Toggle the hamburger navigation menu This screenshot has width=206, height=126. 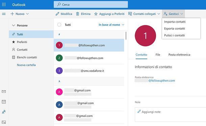4,14
